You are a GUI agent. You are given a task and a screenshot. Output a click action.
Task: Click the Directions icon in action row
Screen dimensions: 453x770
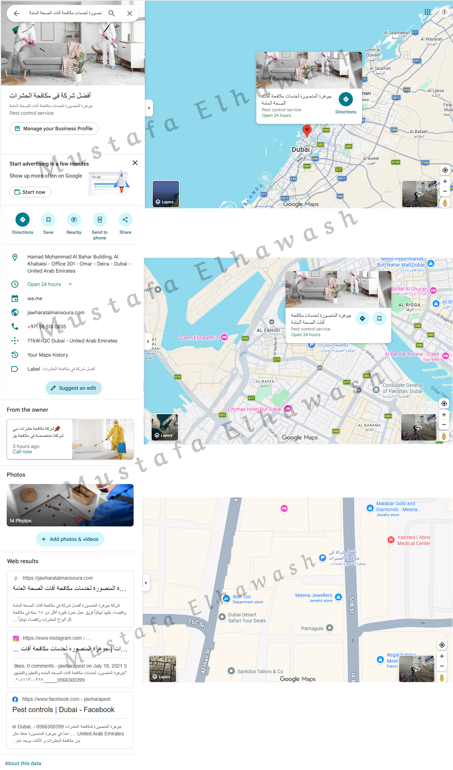pos(23,220)
